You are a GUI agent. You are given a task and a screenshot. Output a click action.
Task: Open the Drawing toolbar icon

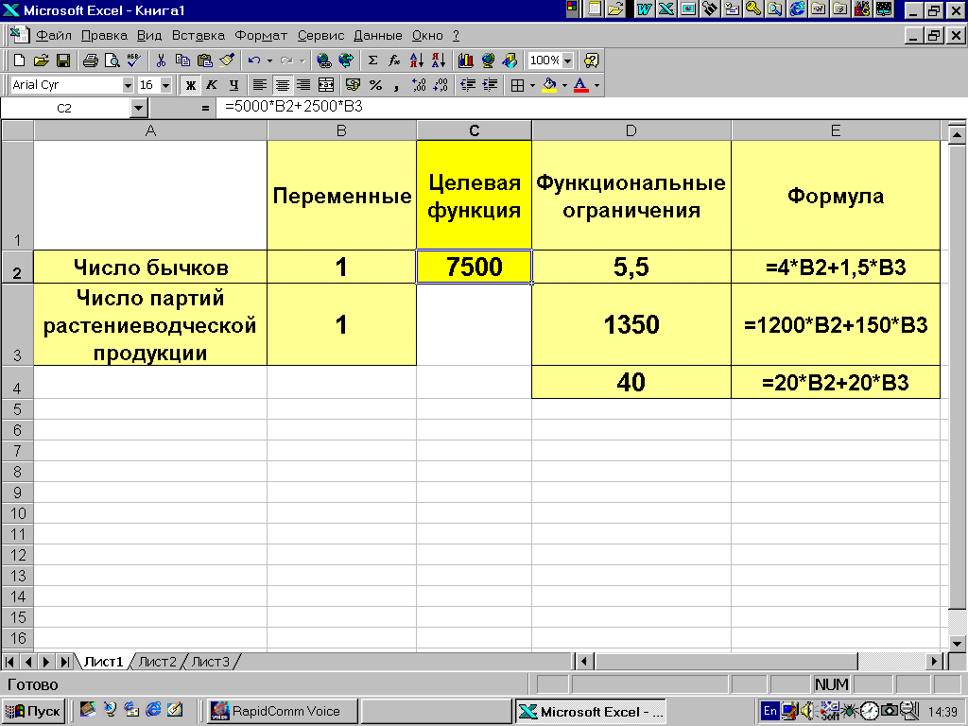click(510, 60)
